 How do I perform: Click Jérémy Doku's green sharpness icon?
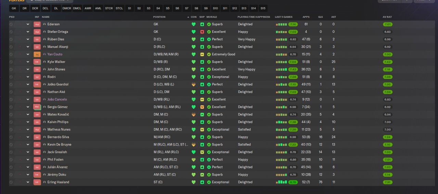coord(202,175)
